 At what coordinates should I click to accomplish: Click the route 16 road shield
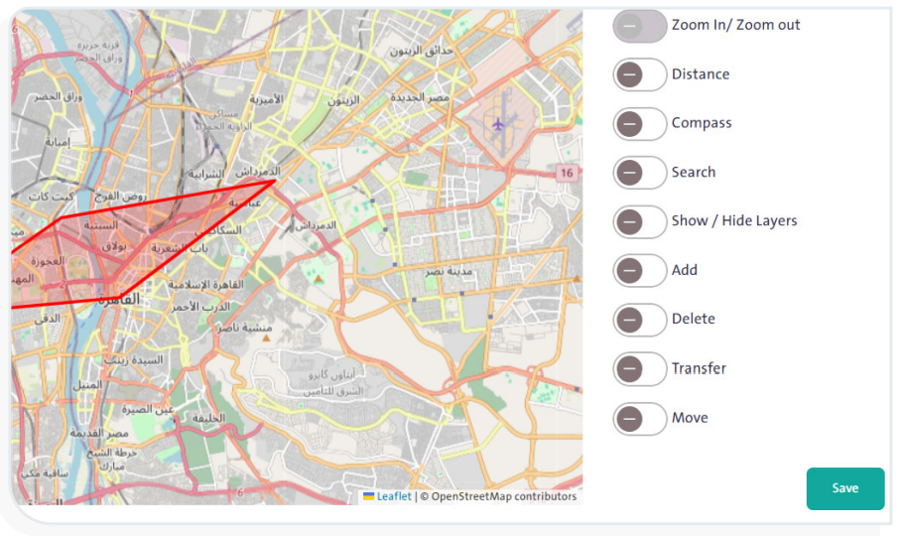(566, 173)
